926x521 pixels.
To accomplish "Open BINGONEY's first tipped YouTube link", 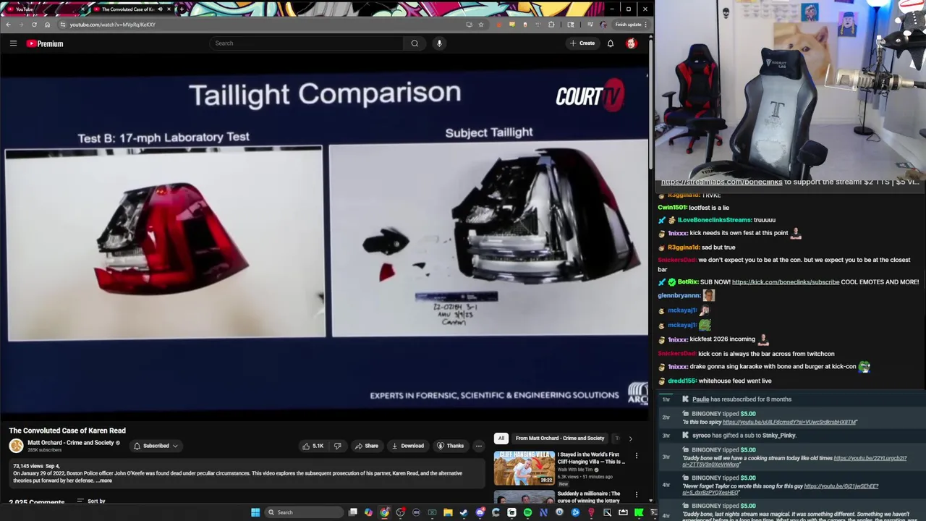I will click(790, 422).
